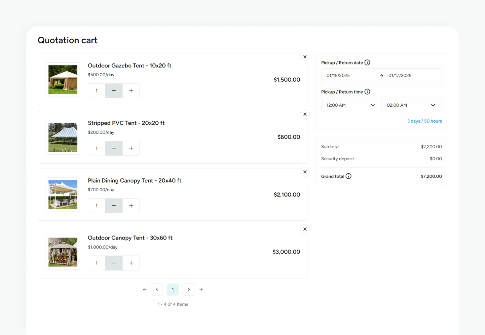Click the Grand total amount $7,200.00
The image size is (485, 335).
pos(431,176)
